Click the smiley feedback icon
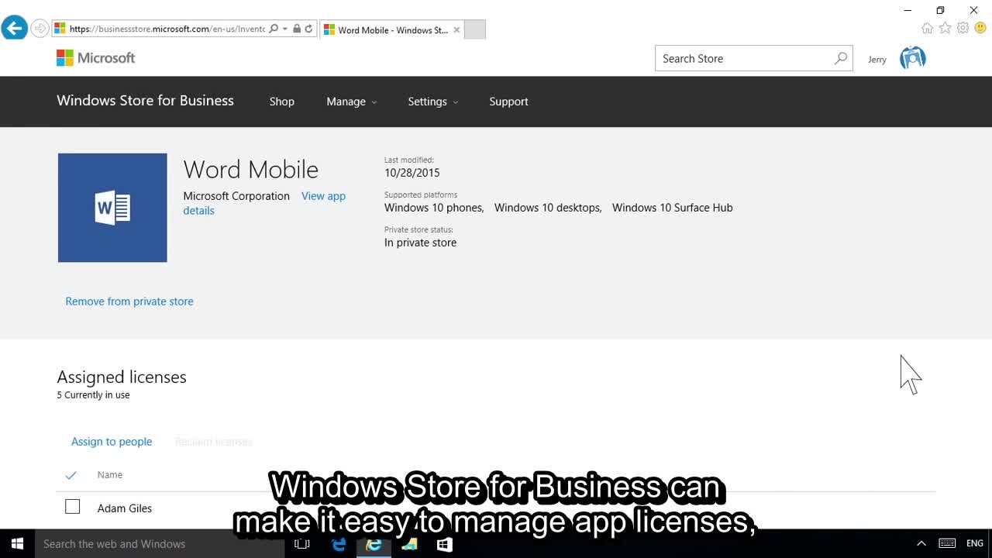Image resolution: width=992 pixels, height=558 pixels. (x=980, y=28)
